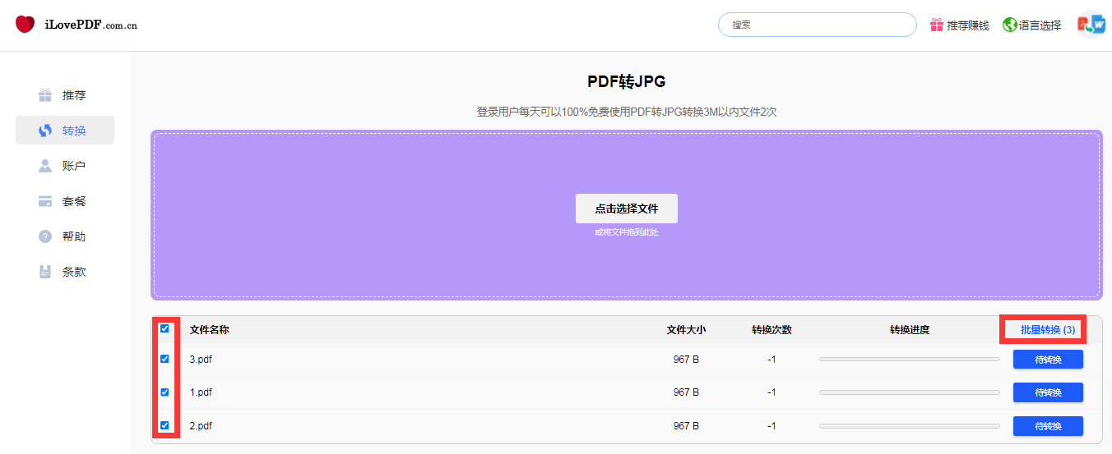Click the gift icon beside 推荐赚钱

937,25
